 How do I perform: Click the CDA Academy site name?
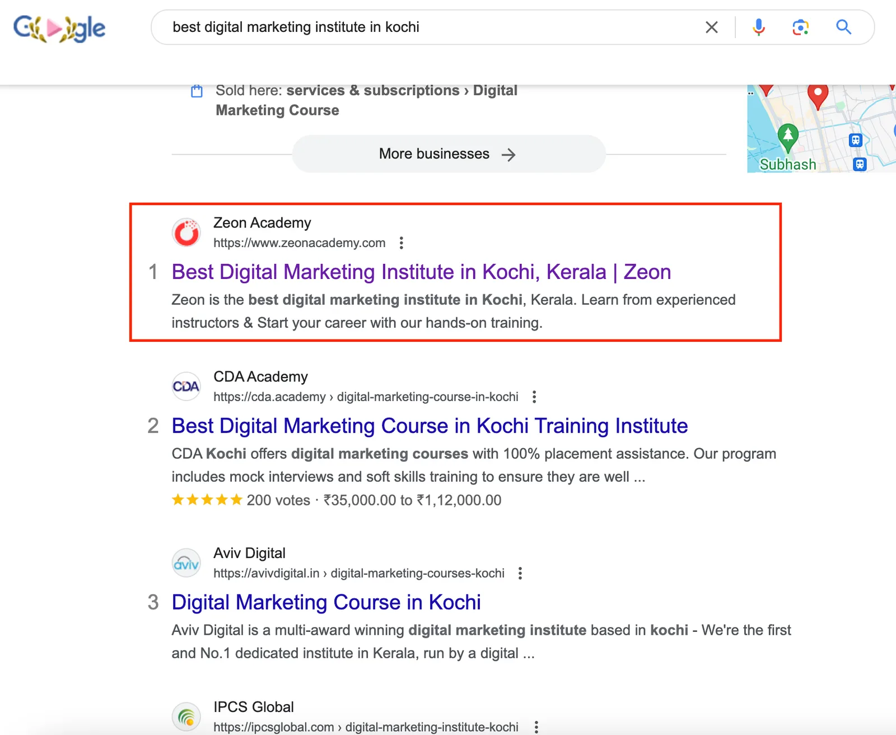click(260, 377)
